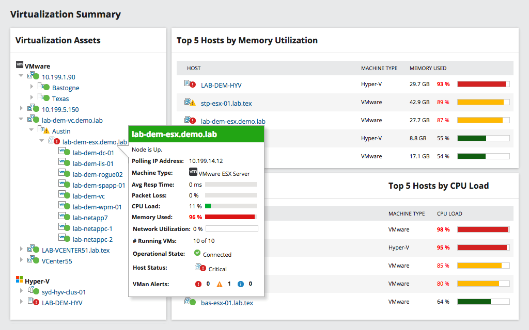
Task: Collapse the 10.199.1.90 tree node
Action: click(x=21, y=76)
